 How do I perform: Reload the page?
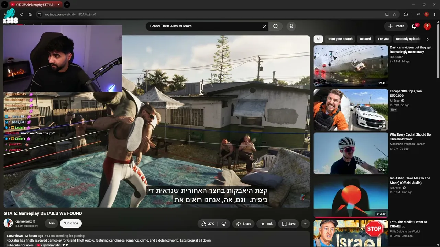22,14
